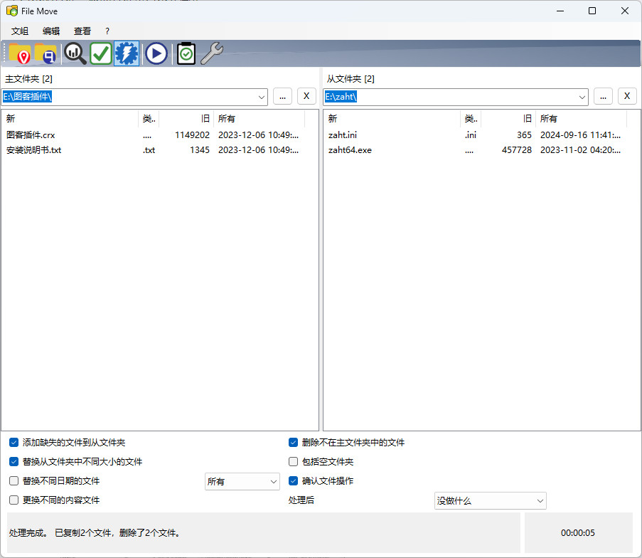
Task: Click the 从文件夹 [2] label
Action: [x=351, y=79]
